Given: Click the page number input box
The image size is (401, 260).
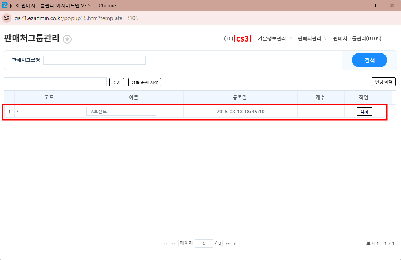Looking at the screenshot, I should pyautogui.click(x=204, y=244).
